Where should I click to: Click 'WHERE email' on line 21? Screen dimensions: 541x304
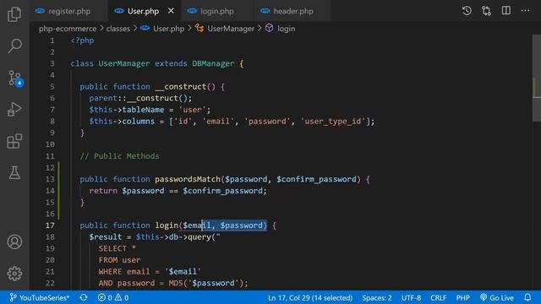coord(124,271)
